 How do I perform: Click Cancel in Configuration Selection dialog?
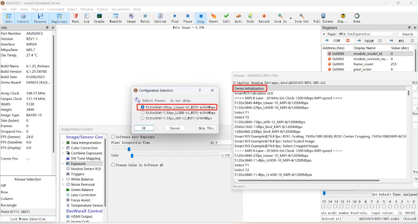pos(175,128)
